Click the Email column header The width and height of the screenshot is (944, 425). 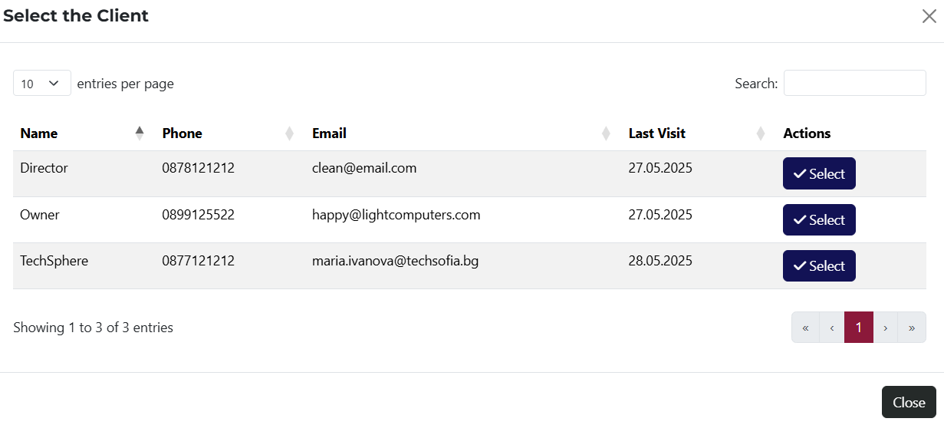[329, 133]
